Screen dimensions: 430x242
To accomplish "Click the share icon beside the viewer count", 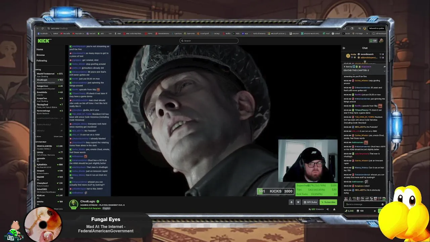I will click(x=328, y=209).
